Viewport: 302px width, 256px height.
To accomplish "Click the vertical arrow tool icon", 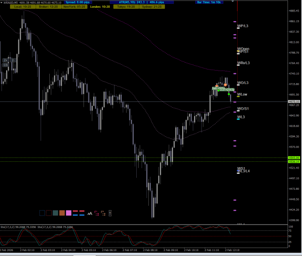I will pos(110,213).
